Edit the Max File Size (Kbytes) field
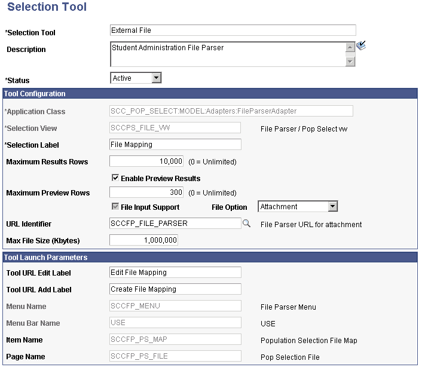 (143, 240)
